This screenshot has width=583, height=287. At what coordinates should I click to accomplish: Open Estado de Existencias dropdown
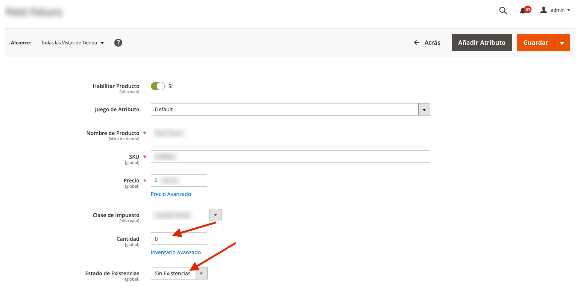(179, 273)
